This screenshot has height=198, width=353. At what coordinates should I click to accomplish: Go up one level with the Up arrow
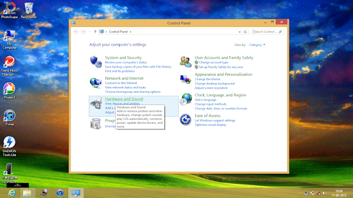click(95, 32)
